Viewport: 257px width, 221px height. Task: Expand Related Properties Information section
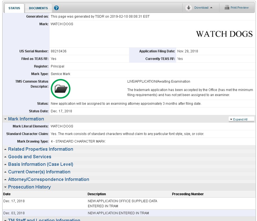click(x=40, y=149)
